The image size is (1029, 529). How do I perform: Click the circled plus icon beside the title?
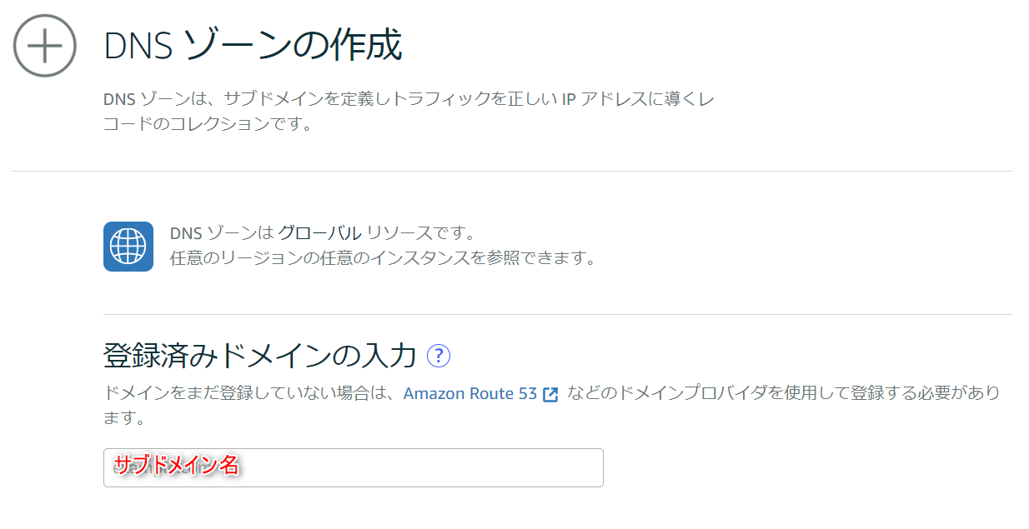(45, 46)
